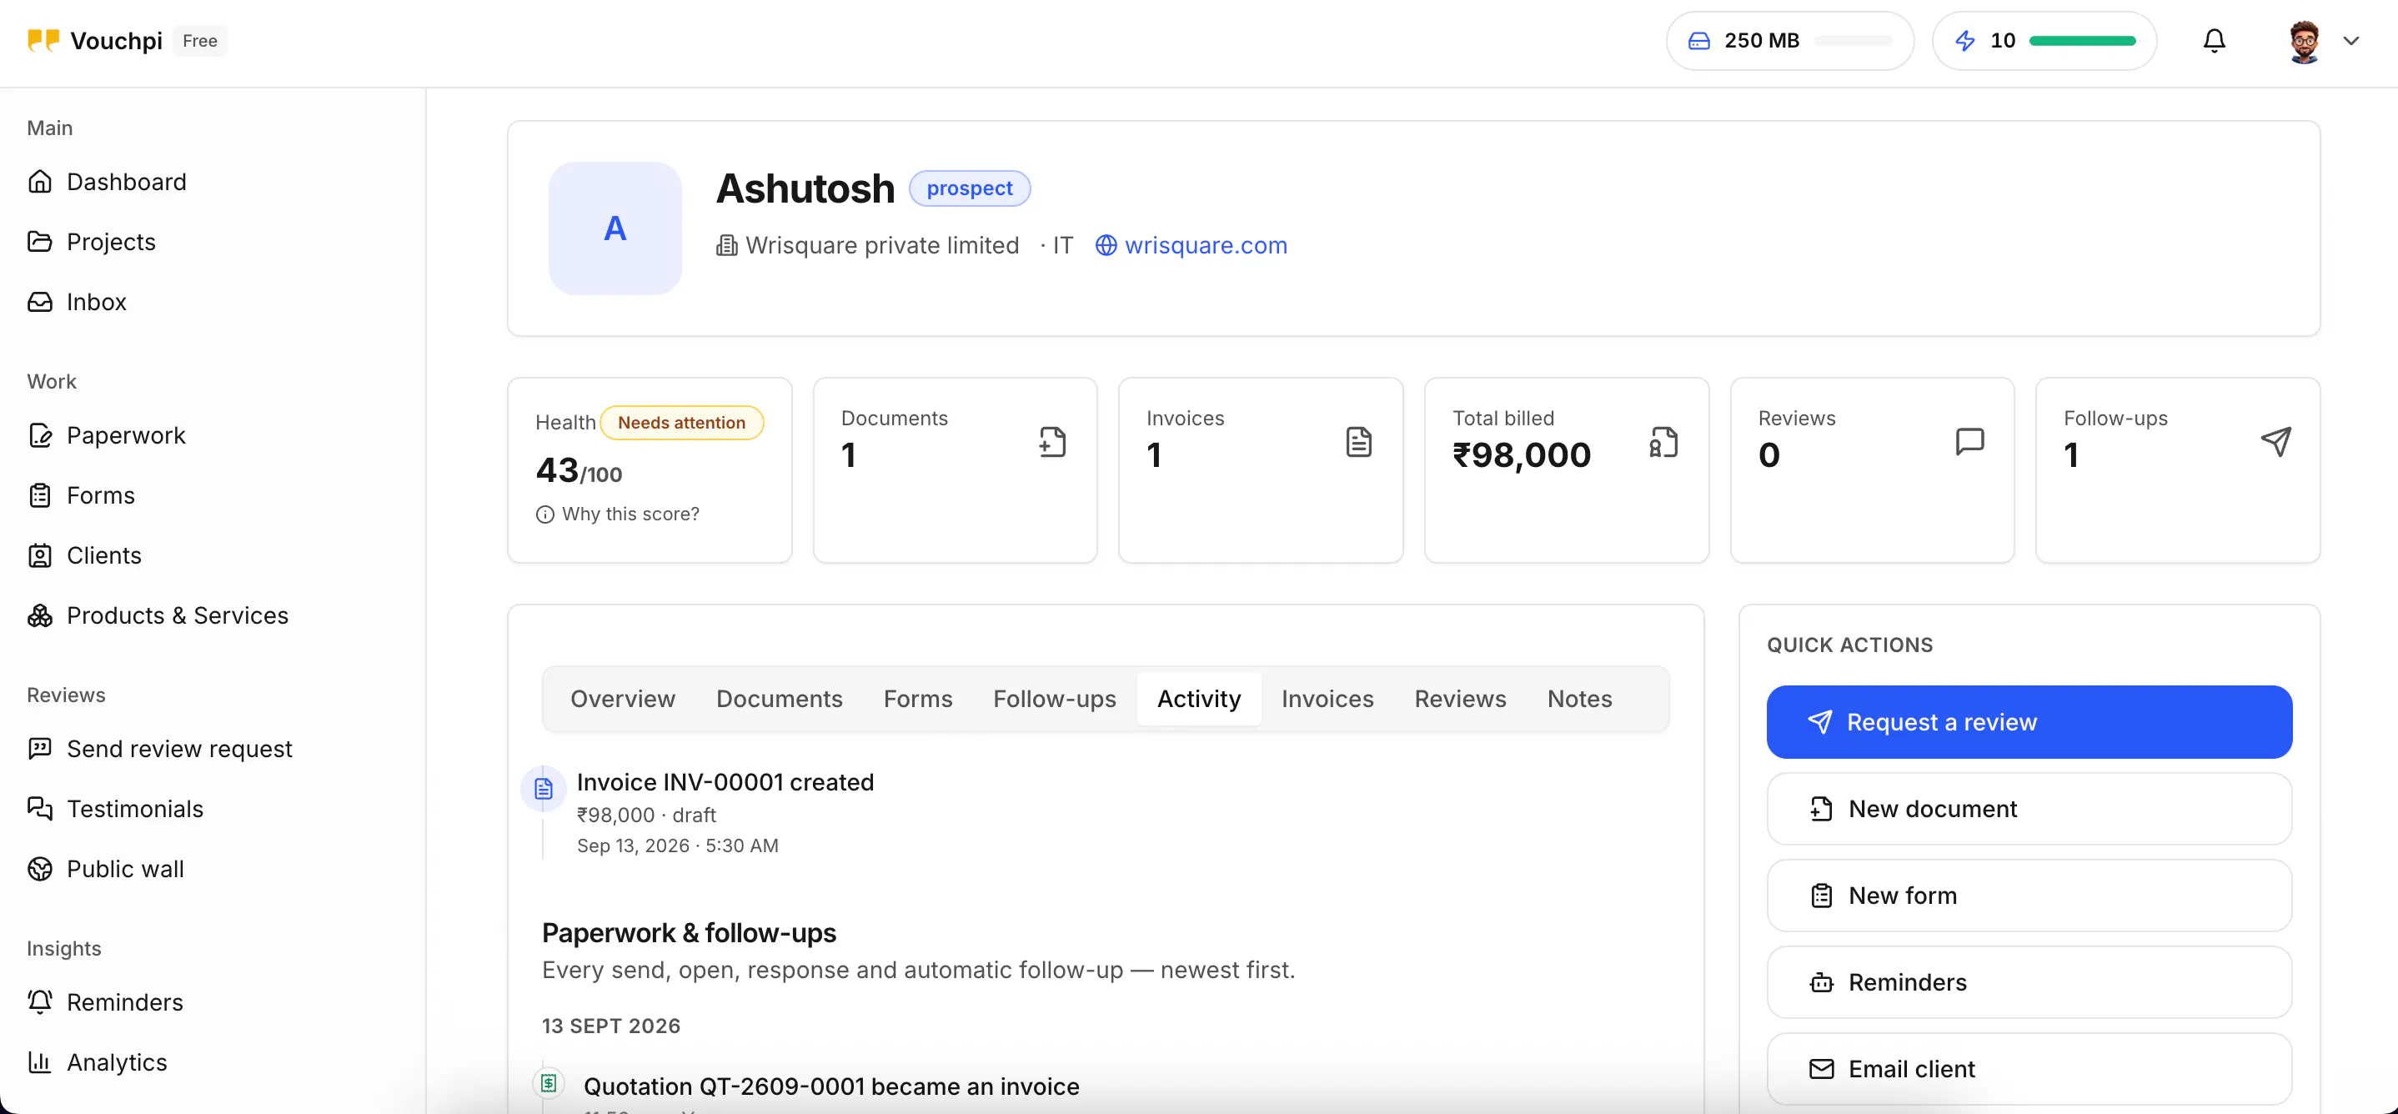
Task: Click the Total billed card icon
Action: [x=1663, y=442]
